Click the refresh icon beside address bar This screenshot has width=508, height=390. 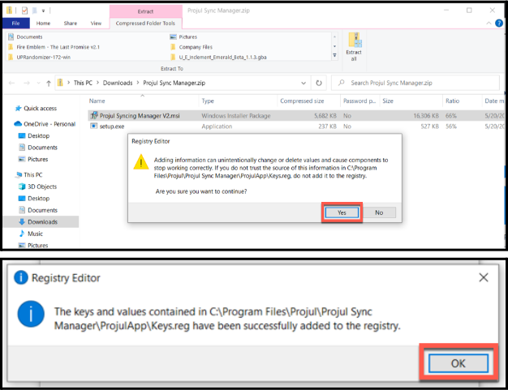(319, 83)
